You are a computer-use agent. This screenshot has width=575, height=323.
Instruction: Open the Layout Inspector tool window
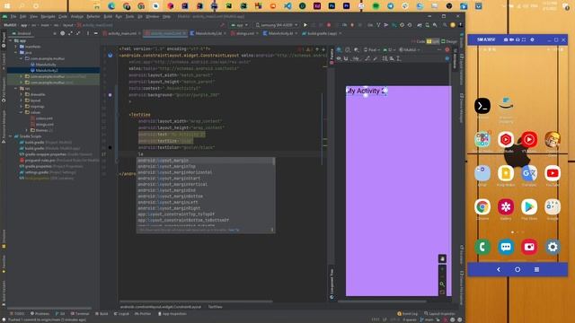point(439,314)
